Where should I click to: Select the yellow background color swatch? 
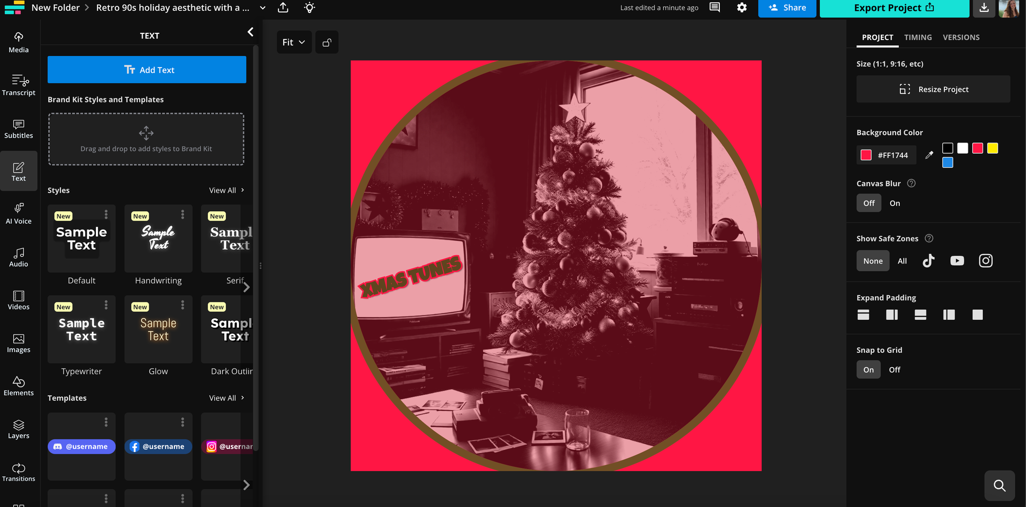tap(993, 148)
